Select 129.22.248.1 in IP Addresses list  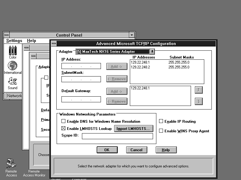coord(140,62)
